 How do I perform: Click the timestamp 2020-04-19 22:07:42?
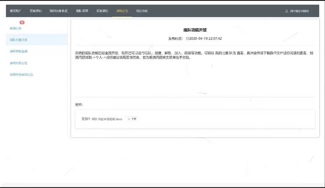[x=205, y=39]
